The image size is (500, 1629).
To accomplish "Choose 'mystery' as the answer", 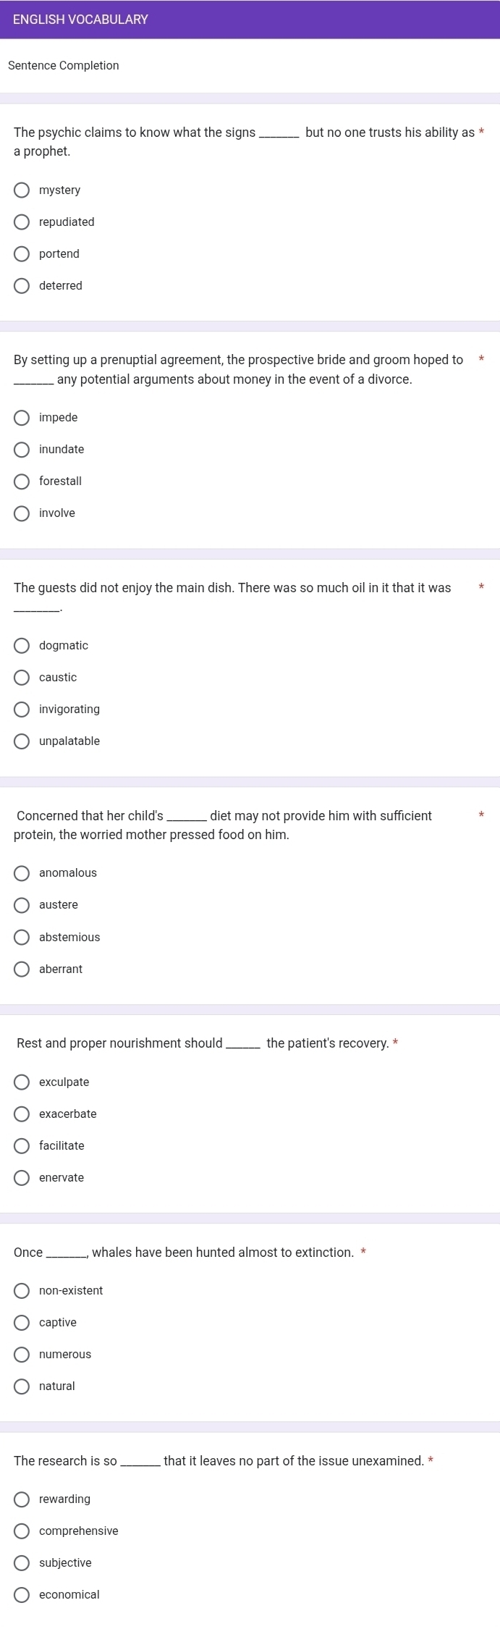I will coord(22,190).
